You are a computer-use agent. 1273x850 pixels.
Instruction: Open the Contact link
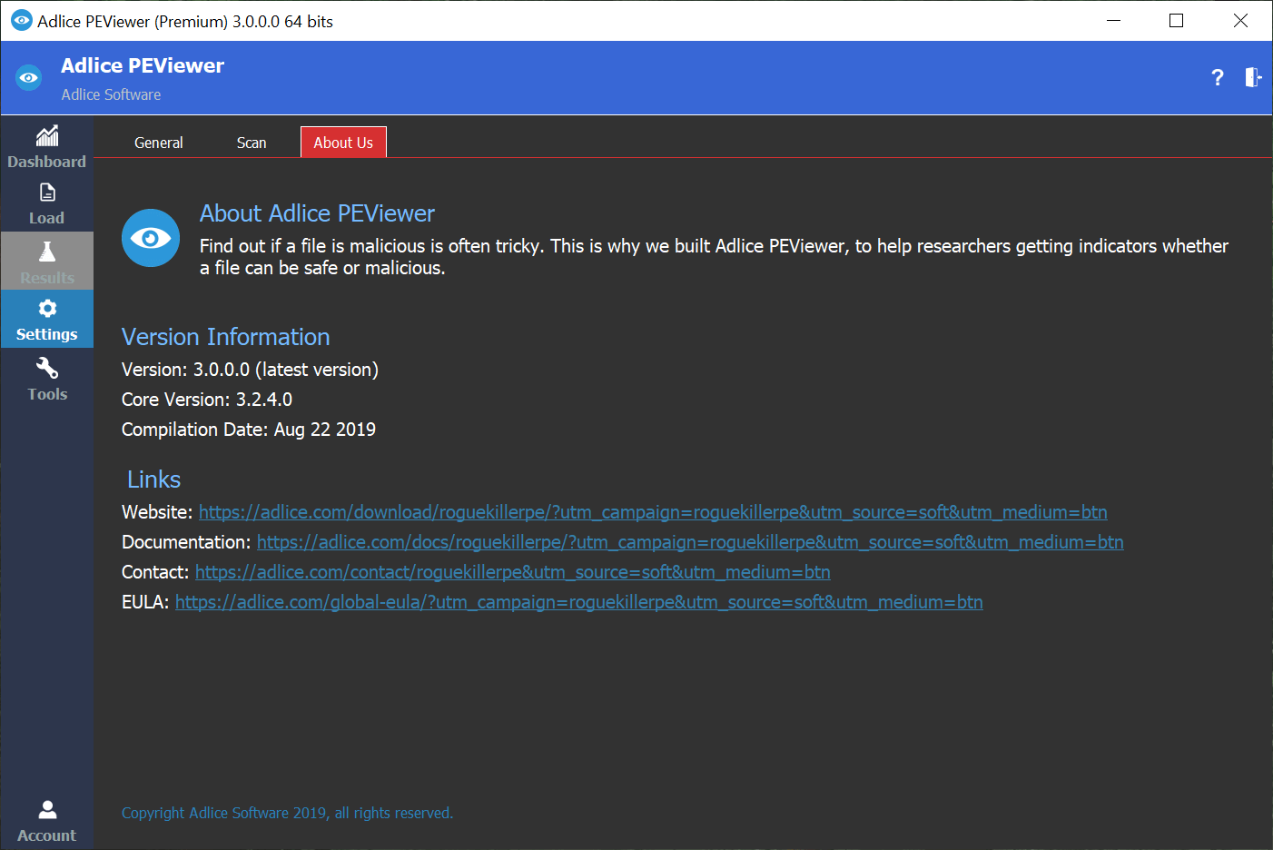click(x=512, y=572)
